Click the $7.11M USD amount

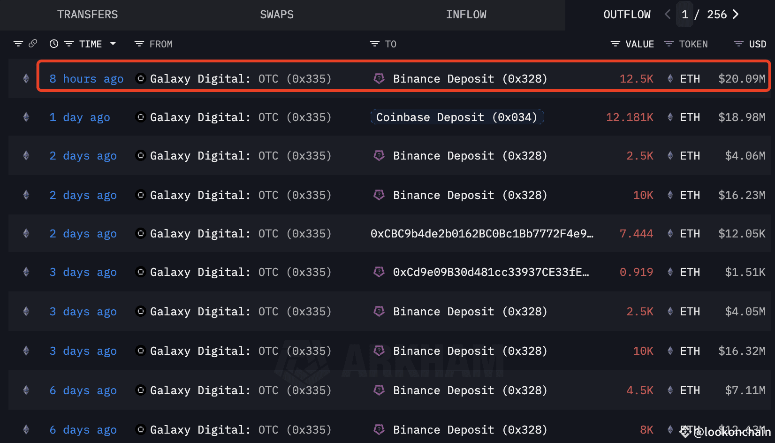(x=745, y=390)
